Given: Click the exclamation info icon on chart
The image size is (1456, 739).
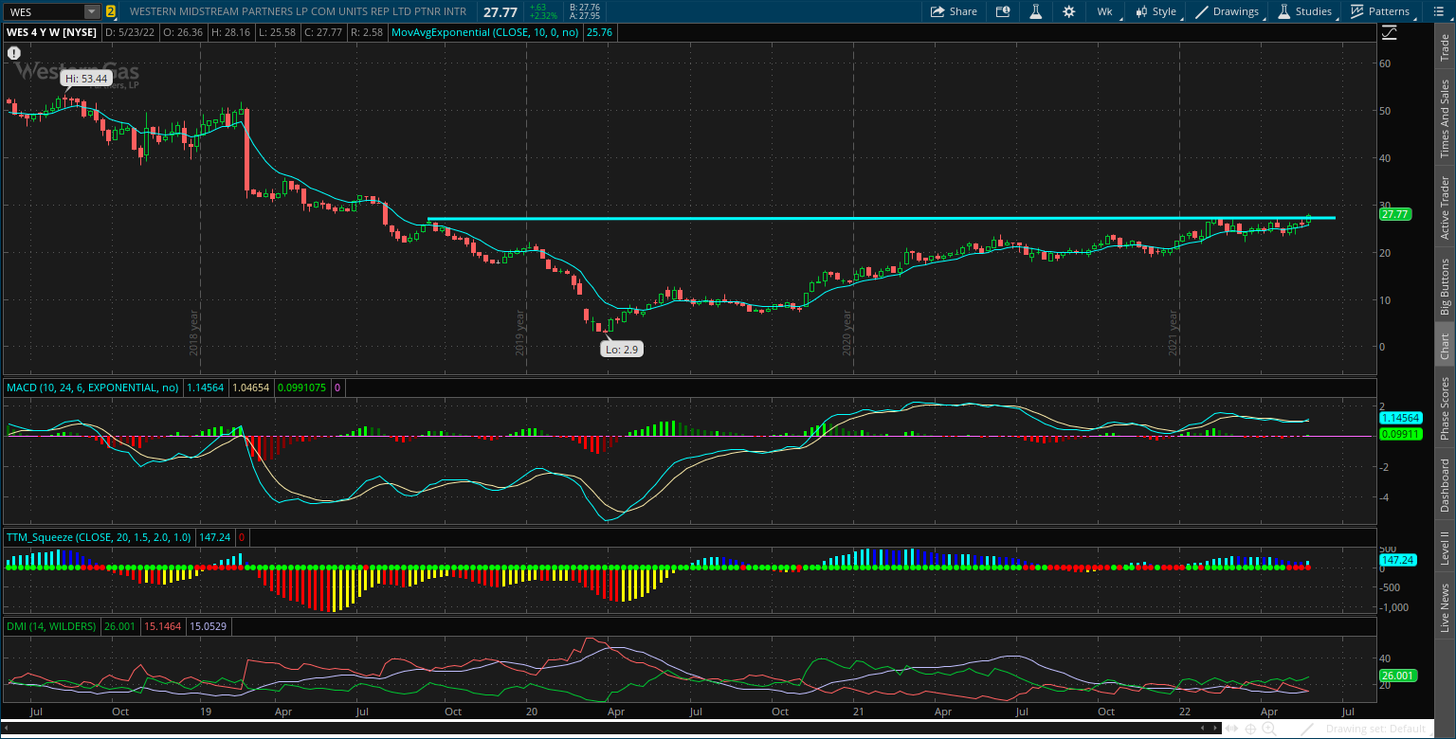Looking at the screenshot, I should (x=14, y=54).
